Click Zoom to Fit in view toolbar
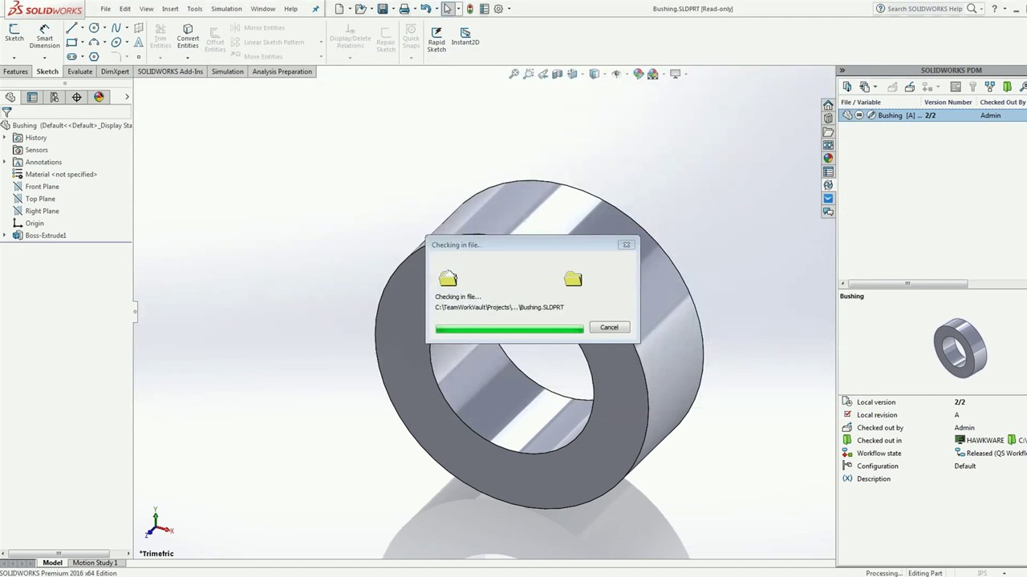This screenshot has width=1027, height=577. (514, 74)
